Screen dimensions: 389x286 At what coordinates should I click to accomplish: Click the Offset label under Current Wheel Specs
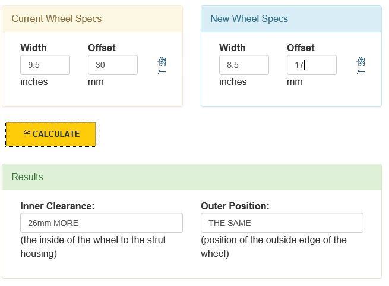pyautogui.click(x=102, y=48)
